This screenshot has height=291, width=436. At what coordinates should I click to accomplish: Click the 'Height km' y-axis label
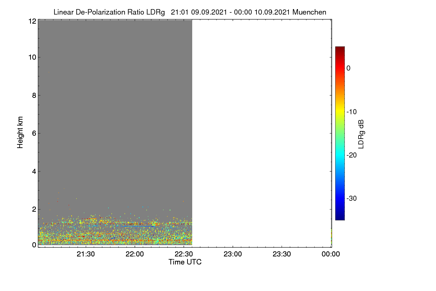click(20, 132)
